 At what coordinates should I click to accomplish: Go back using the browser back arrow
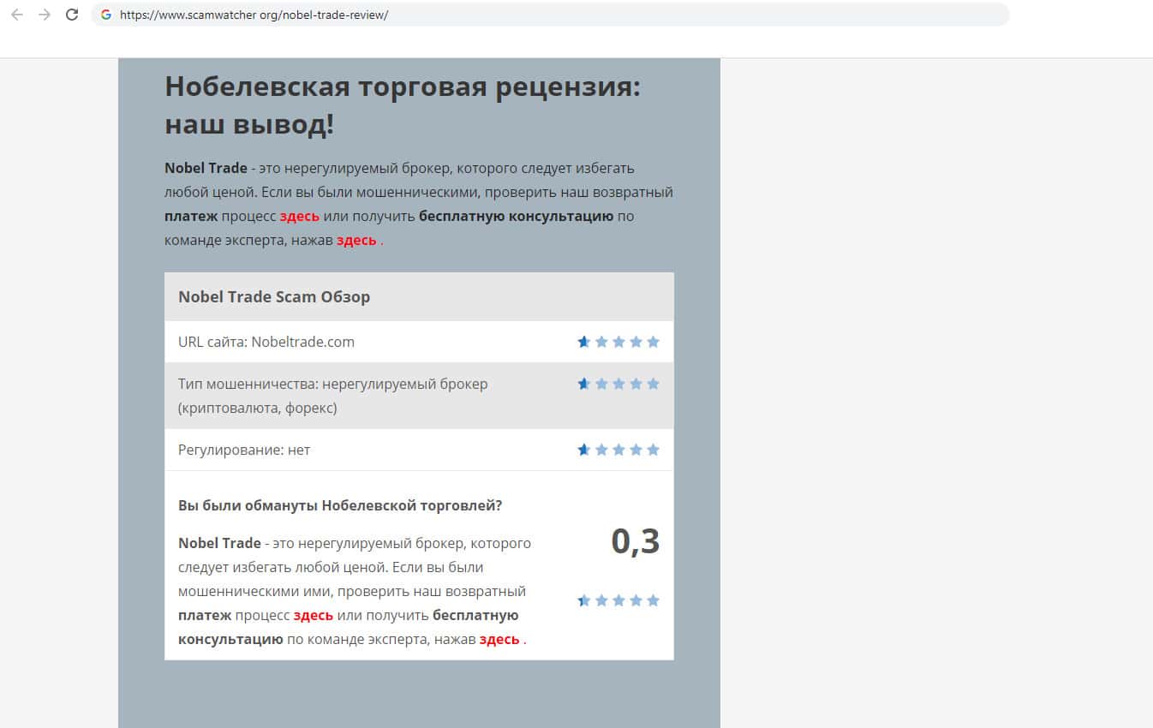17,15
